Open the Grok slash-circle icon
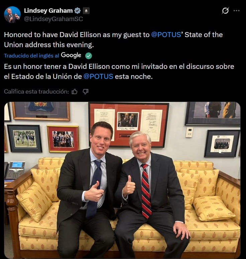Image resolution: width=246 pixels, height=259 pixels. [x=225, y=11]
